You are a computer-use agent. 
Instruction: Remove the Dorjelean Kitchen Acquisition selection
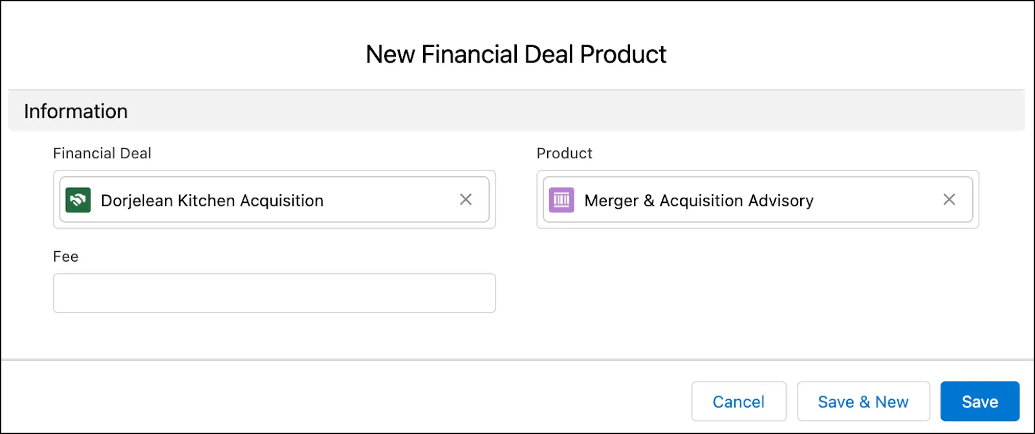coord(466,200)
